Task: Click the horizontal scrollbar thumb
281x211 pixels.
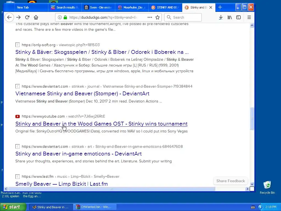Action: (112, 189)
